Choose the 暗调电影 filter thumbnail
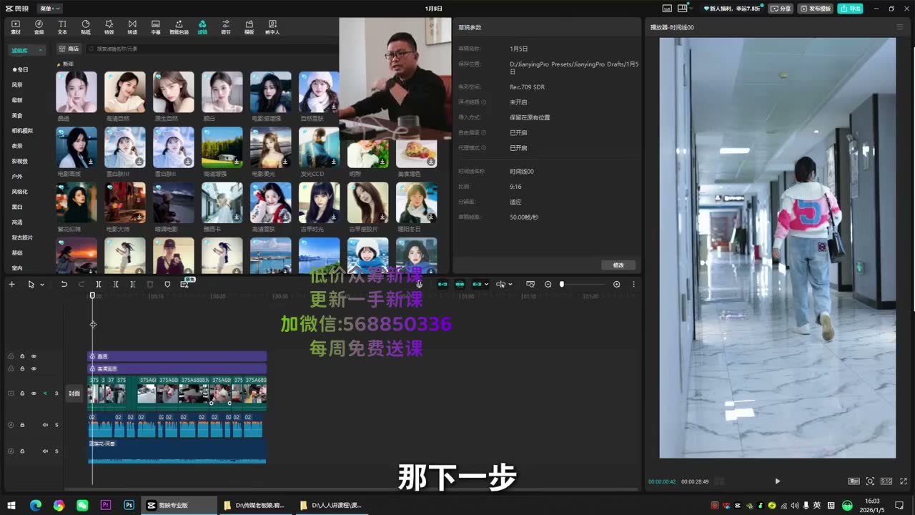The image size is (915, 515). 174,202
